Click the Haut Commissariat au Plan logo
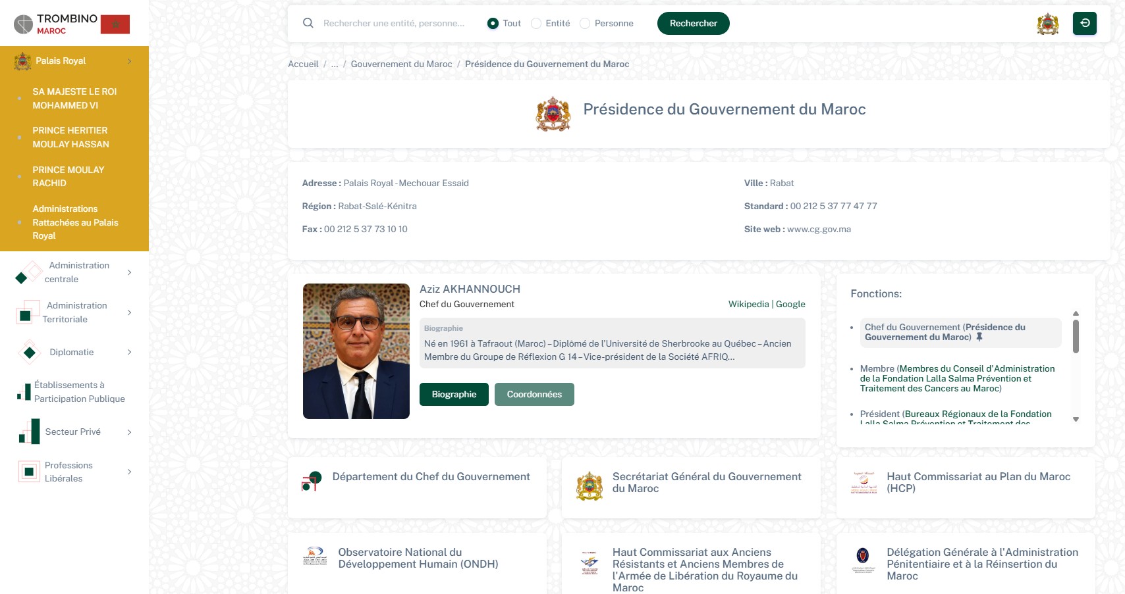The image size is (1125, 594). pyautogui.click(x=864, y=482)
